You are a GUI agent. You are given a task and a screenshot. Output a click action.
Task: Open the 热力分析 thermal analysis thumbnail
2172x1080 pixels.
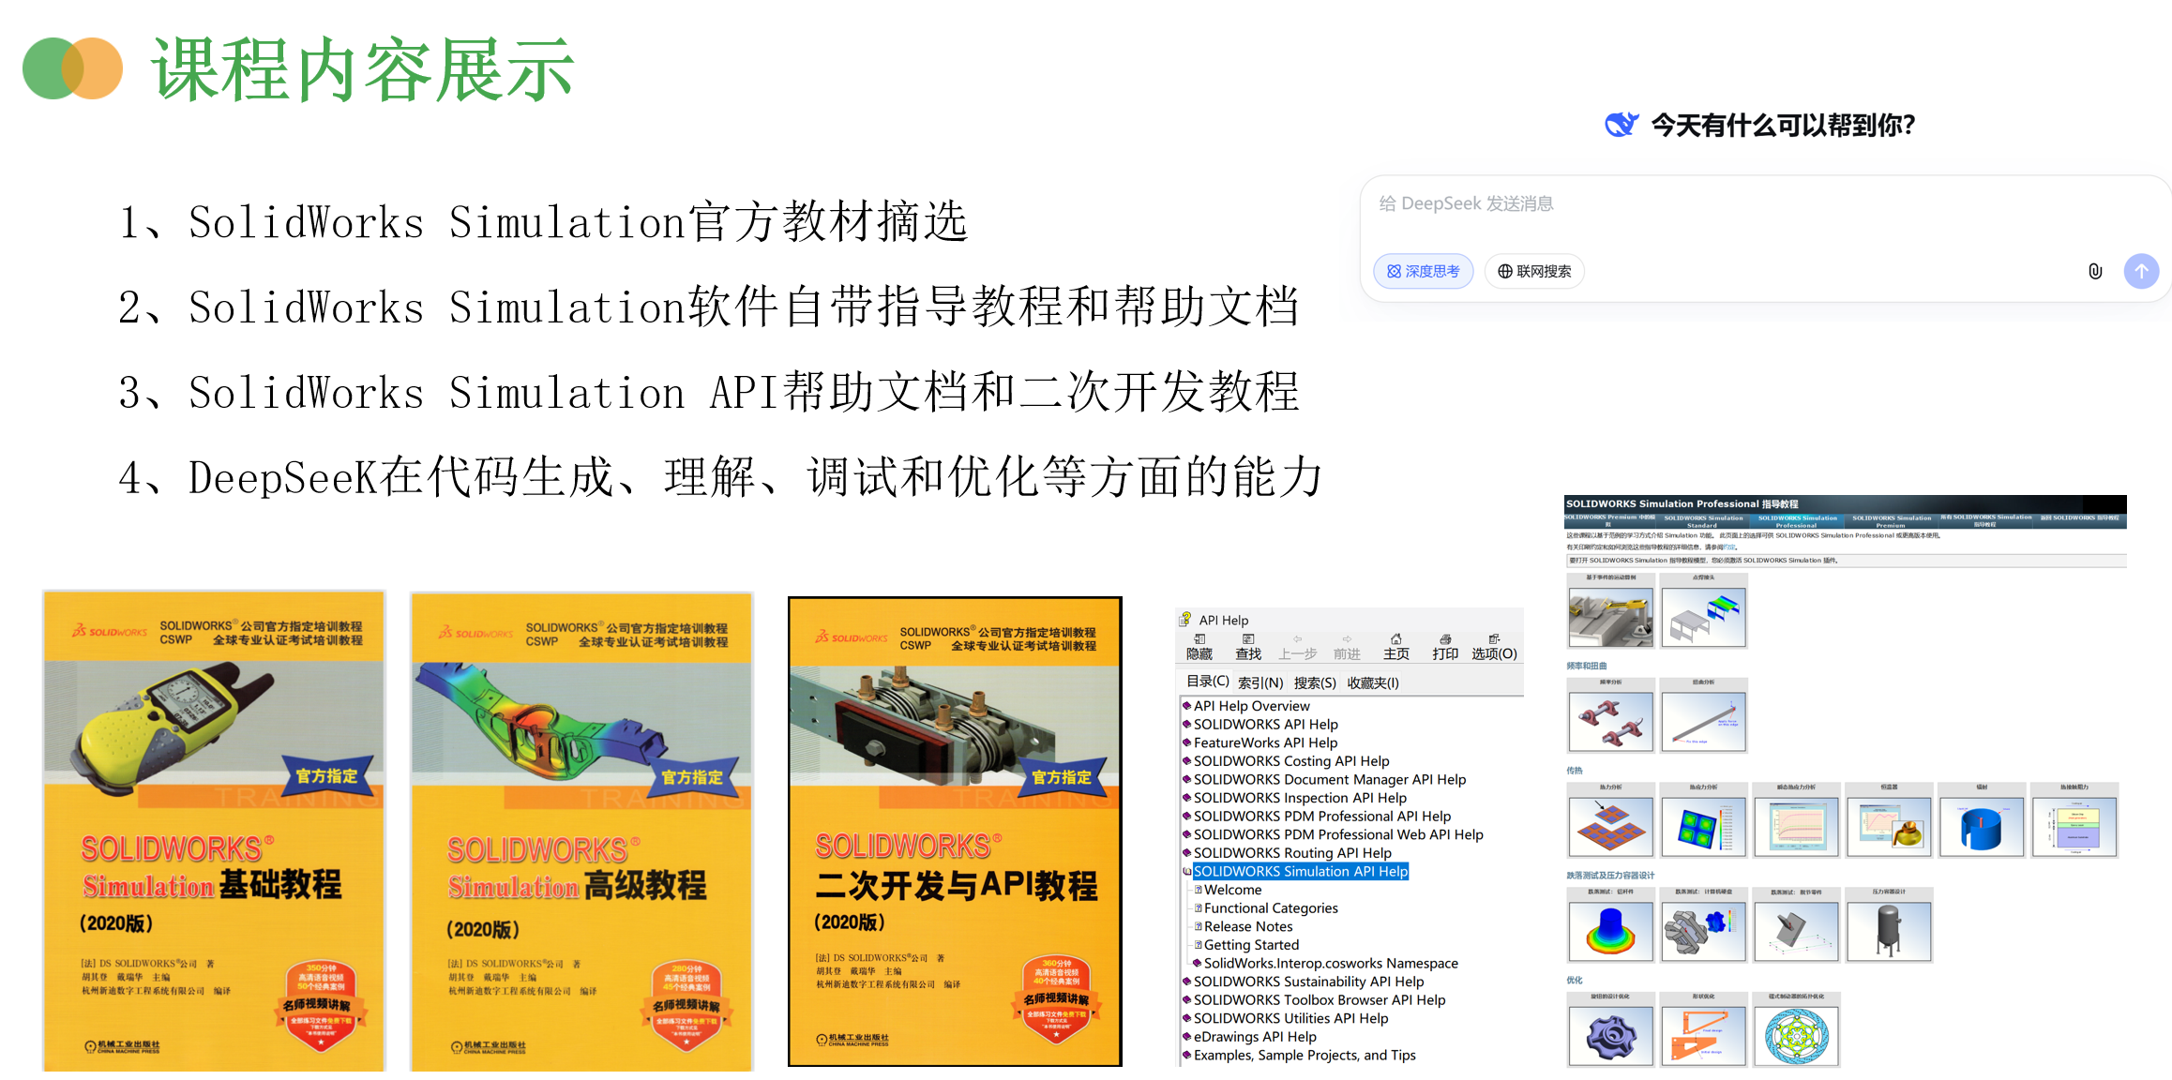tap(1610, 826)
